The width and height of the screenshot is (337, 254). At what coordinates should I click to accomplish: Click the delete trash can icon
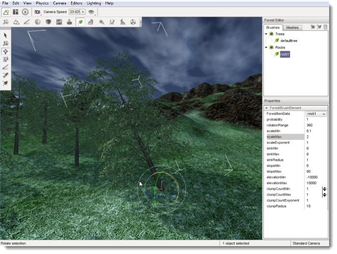point(326,27)
